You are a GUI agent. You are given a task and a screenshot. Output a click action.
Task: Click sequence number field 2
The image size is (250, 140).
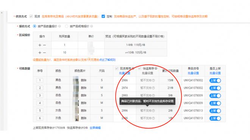(x=40, y=88)
